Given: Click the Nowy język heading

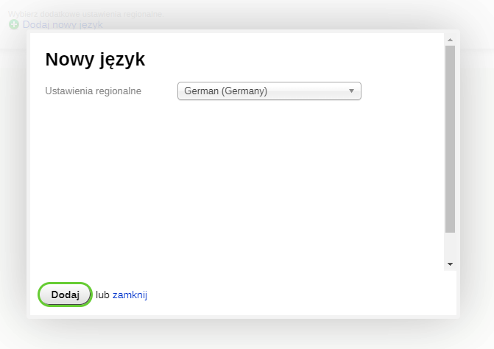Looking at the screenshot, I should coord(95,60).
